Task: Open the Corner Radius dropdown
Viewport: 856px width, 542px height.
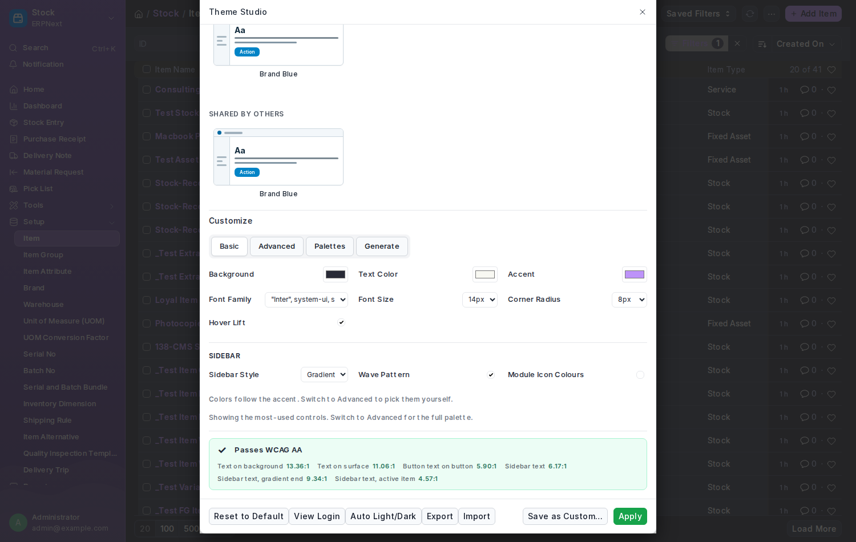Action: click(x=629, y=300)
